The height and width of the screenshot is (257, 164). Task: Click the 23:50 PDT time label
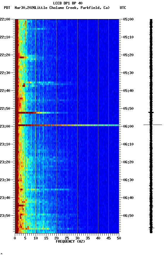[x=5, y=216]
